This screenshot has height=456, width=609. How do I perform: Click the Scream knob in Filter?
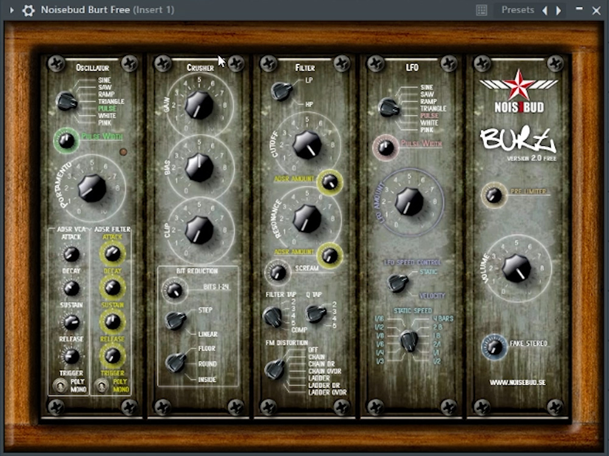click(278, 272)
